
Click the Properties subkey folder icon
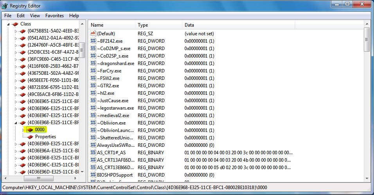click(x=30, y=137)
